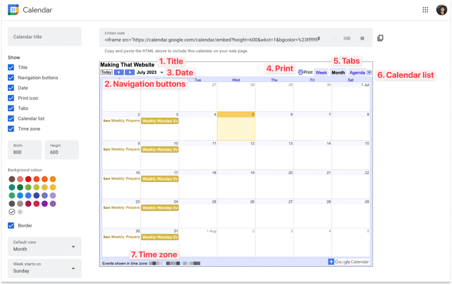This screenshot has height=285, width=452.
Task: Click the Google Calendar link in the preview
Action: 349,262
